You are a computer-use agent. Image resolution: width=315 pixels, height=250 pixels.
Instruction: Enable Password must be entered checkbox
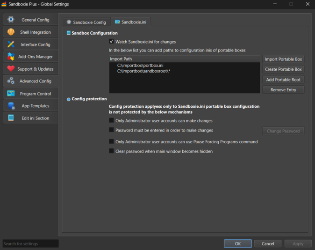point(111,130)
